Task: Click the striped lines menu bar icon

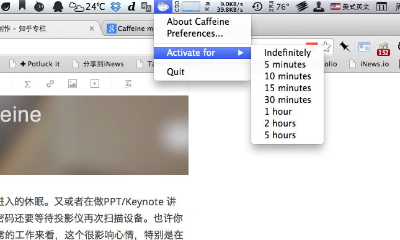Action: coord(302,6)
